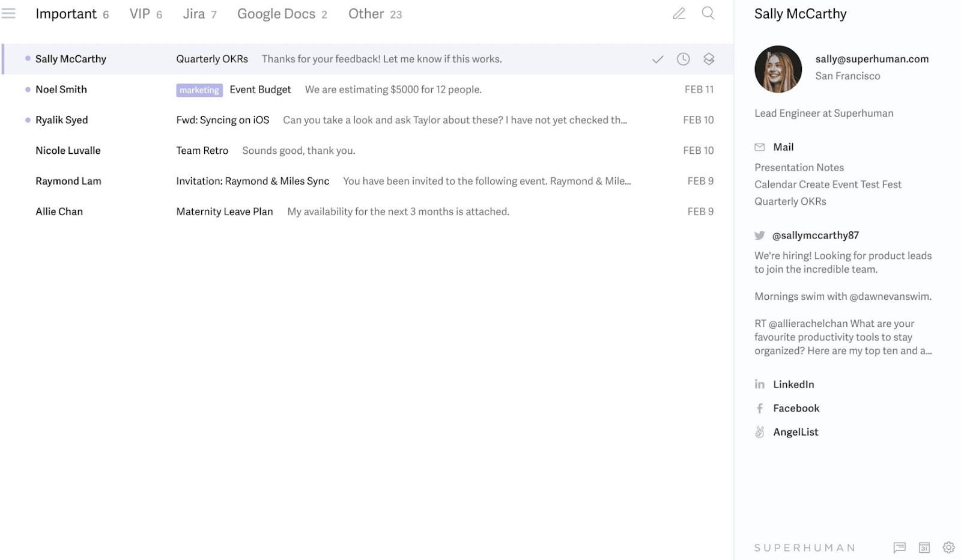Open Sally's Twitter profile via the bird icon
This screenshot has height=560, width=961.
(x=759, y=235)
